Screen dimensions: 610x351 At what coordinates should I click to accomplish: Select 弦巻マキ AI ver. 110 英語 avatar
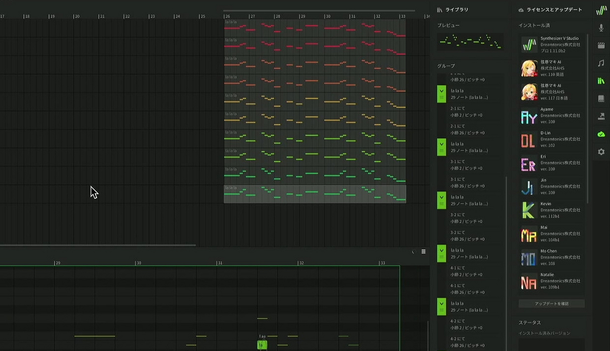click(529, 68)
